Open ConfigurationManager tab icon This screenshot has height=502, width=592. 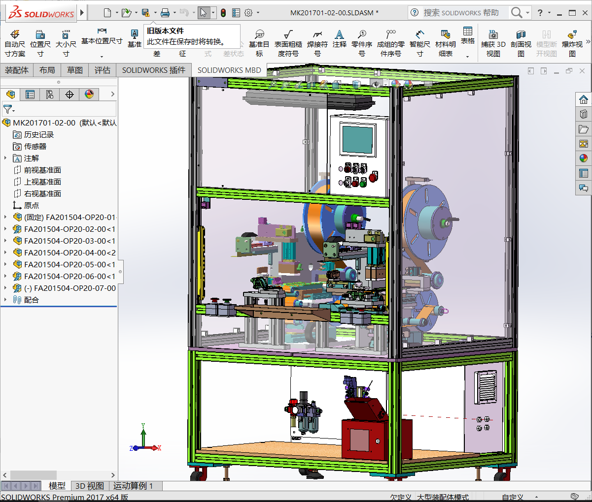point(50,94)
